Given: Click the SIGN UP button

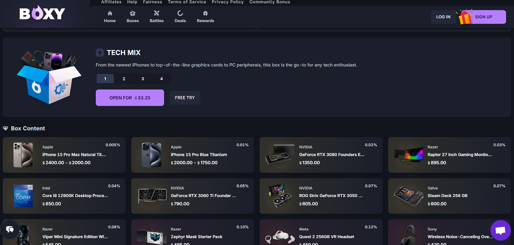Looking at the screenshot, I should click(x=483, y=17).
